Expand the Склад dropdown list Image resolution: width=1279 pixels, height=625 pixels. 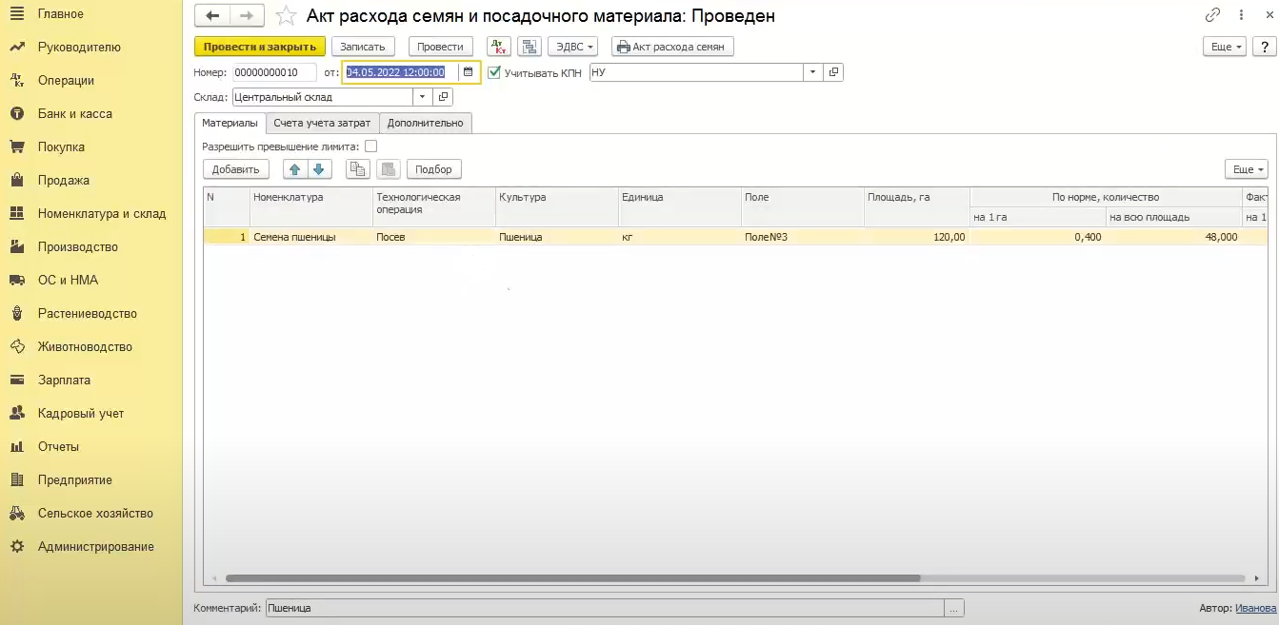click(x=422, y=97)
